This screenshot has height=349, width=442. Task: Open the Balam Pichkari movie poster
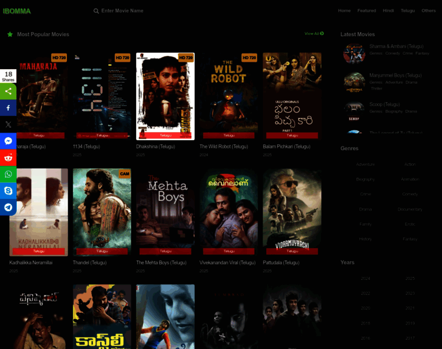[x=292, y=96]
